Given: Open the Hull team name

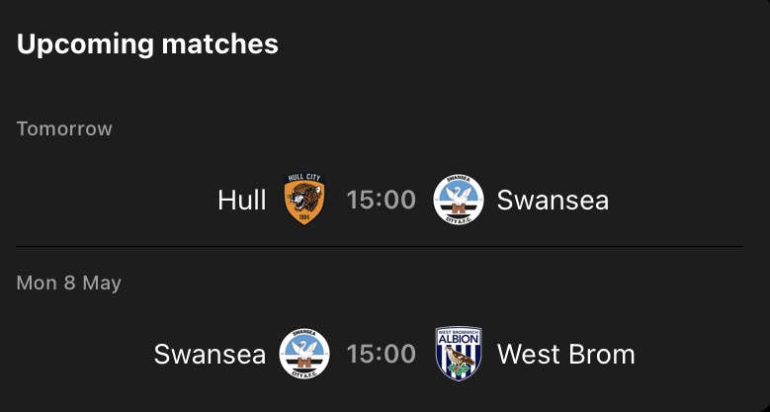Looking at the screenshot, I should click(x=242, y=201).
